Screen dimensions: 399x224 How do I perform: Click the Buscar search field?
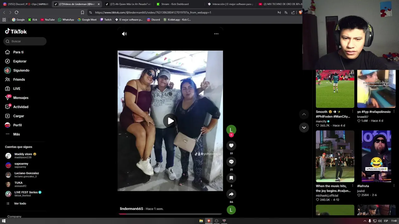tap(25, 41)
